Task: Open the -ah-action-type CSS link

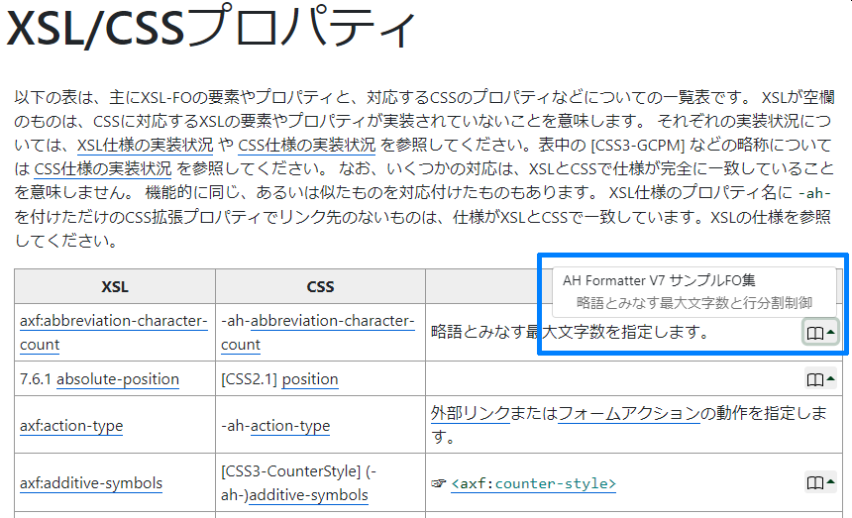Action: [x=289, y=426]
